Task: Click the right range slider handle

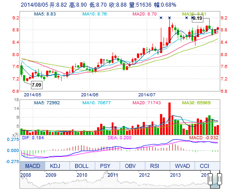Action: (219, 179)
